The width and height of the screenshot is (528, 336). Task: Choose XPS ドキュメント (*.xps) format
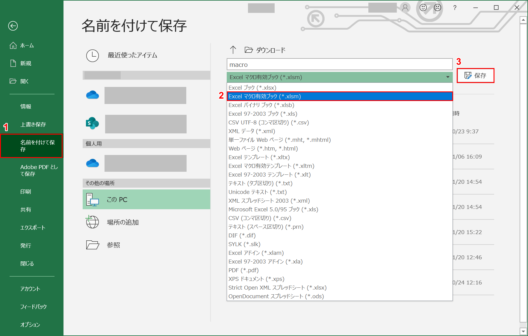340,279
